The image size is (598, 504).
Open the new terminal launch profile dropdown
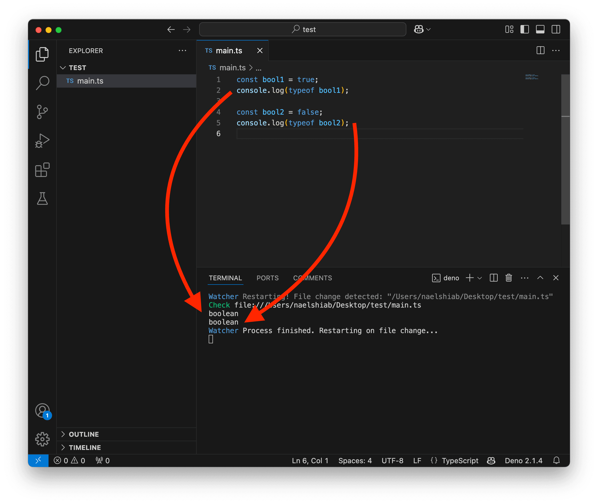[480, 278]
